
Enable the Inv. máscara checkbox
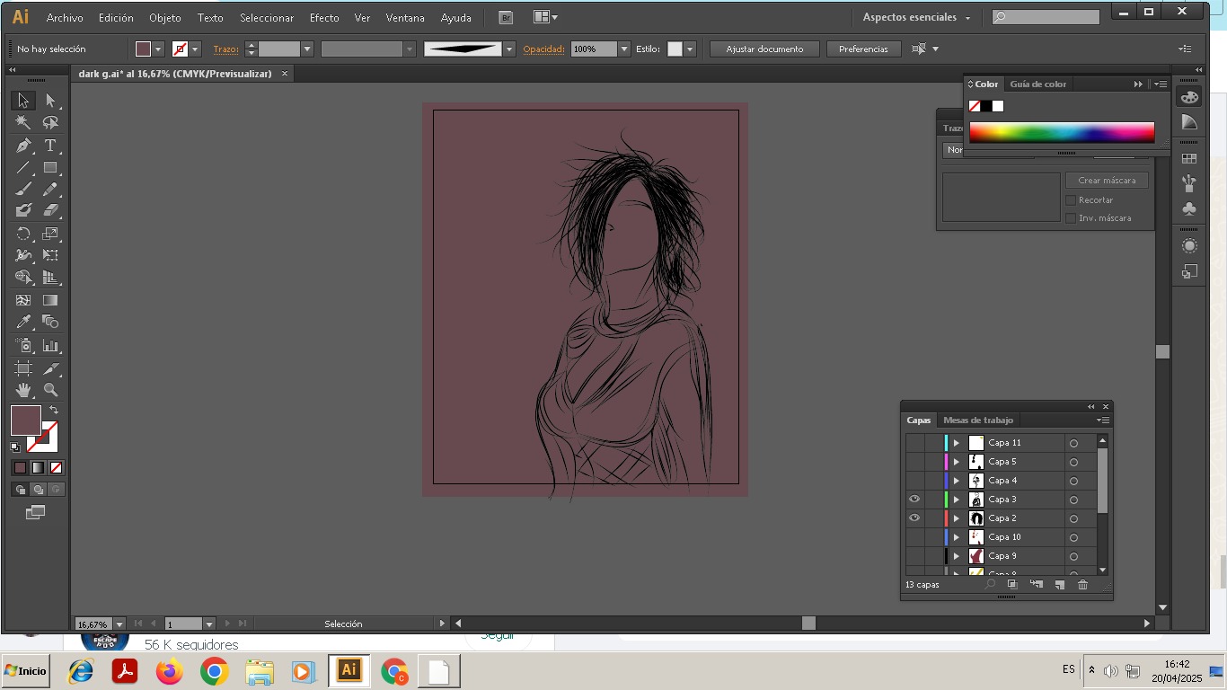point(1071,218)
